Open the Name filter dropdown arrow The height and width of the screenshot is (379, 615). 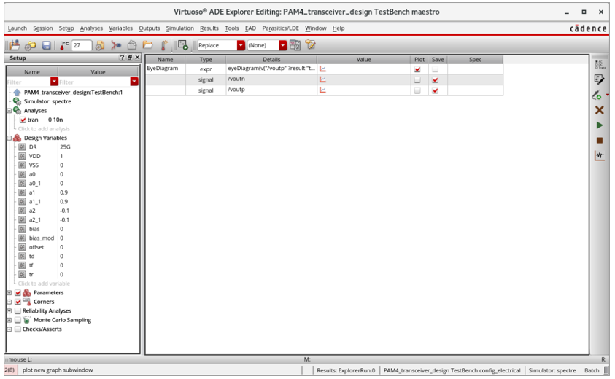[x=54, y=82]
